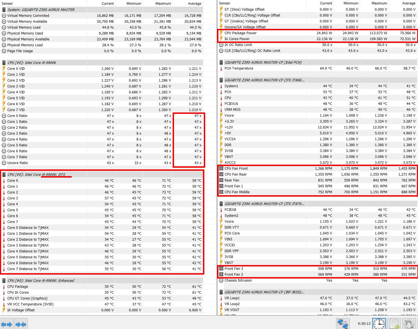Click the fan icon beside CPU Fan Rear
The height and width of the screenshot is (329, 418).
(221, 174)
